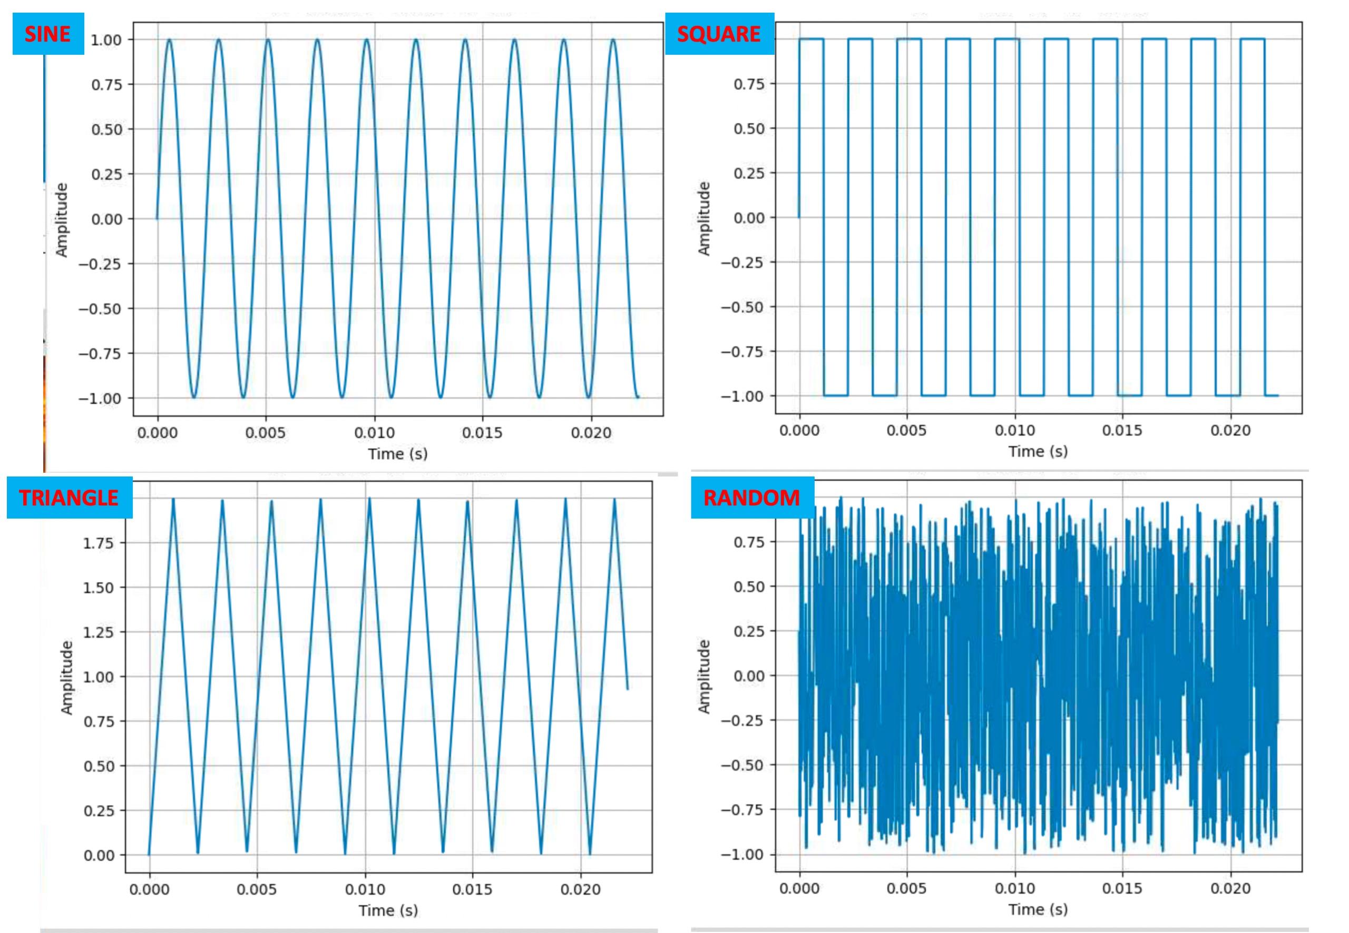Screen dimensions: 1349x933
Task: Click the −0.25 y-tick on the sine plot
Action: [x=100, y=264]
